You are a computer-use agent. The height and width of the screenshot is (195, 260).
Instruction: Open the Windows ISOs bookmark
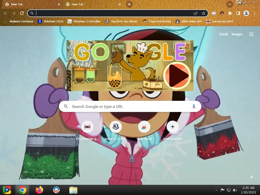click(51, 21)
